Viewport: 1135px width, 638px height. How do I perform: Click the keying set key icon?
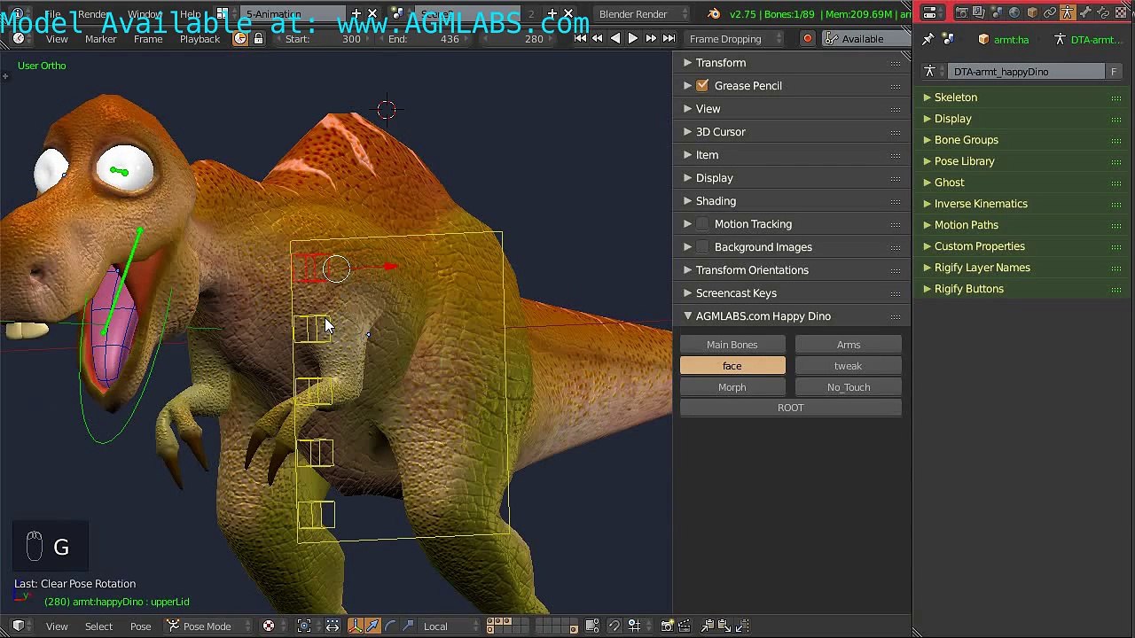pyautogui.click(x=831, y=39)
